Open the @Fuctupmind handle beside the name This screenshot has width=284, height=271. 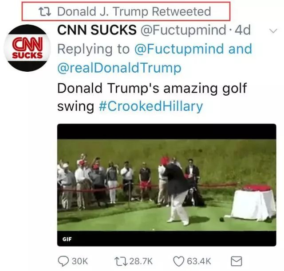point(183,30)
